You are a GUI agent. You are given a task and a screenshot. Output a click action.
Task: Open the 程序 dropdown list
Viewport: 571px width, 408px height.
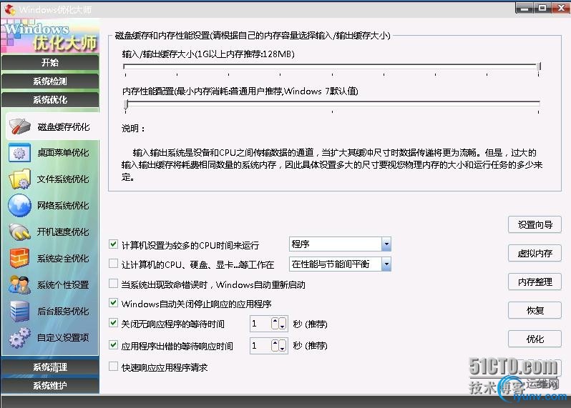tap(386, 244)
